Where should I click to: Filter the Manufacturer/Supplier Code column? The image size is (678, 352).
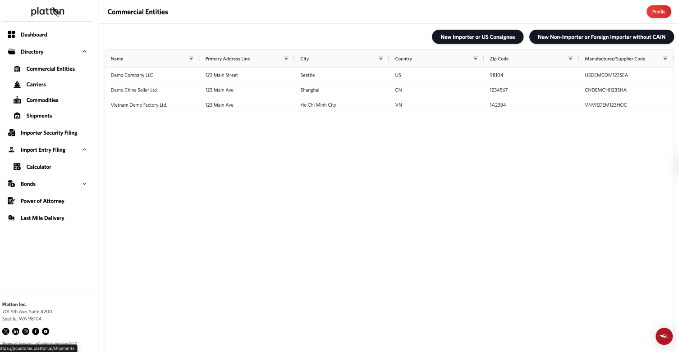point(665,59)
